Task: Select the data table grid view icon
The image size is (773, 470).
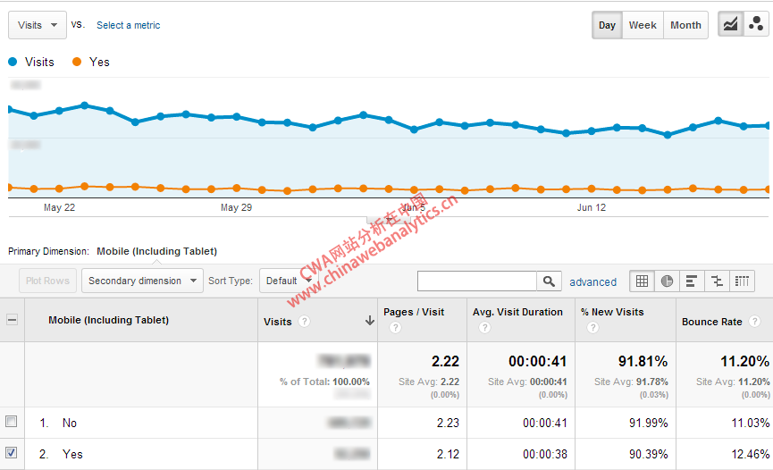Action: point(642,281)
